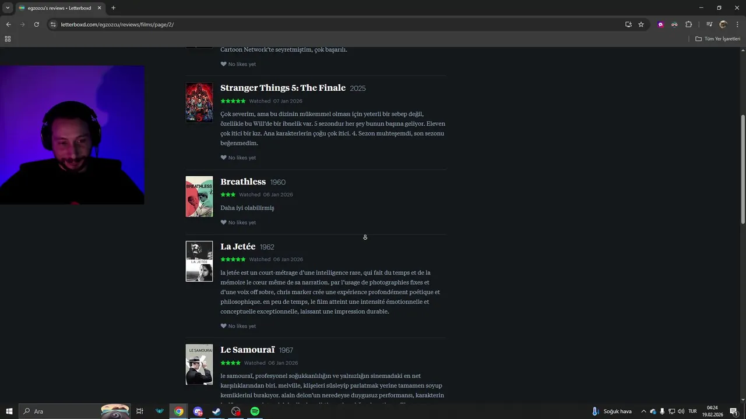Open the OBS recording app in taskbar

[x=235, y=411]
